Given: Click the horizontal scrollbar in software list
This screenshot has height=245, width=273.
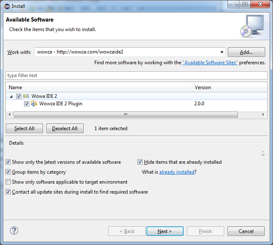Looking at the screenshot, I should 125,114.
